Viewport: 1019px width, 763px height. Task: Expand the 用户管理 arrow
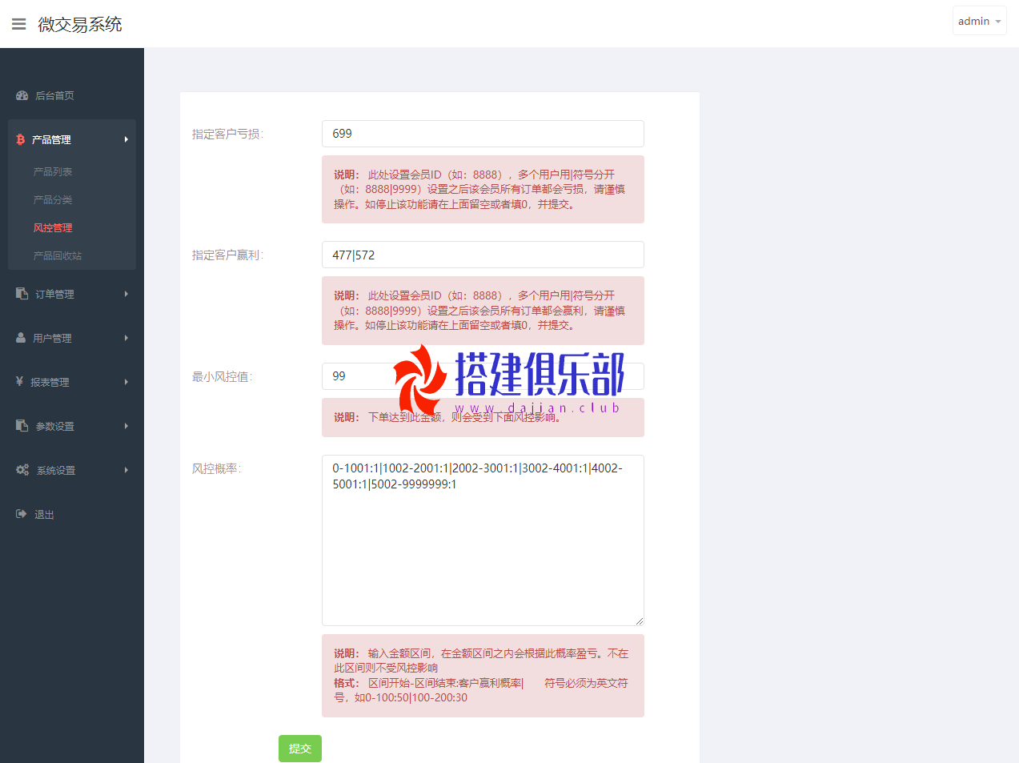click(126, 338)
